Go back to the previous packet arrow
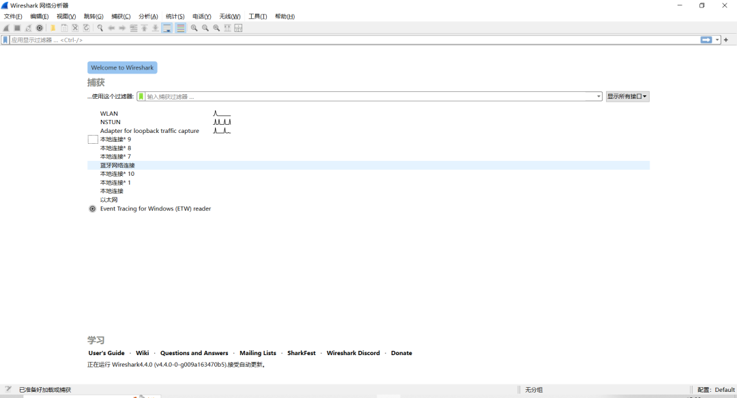 (x=111, y=28)
